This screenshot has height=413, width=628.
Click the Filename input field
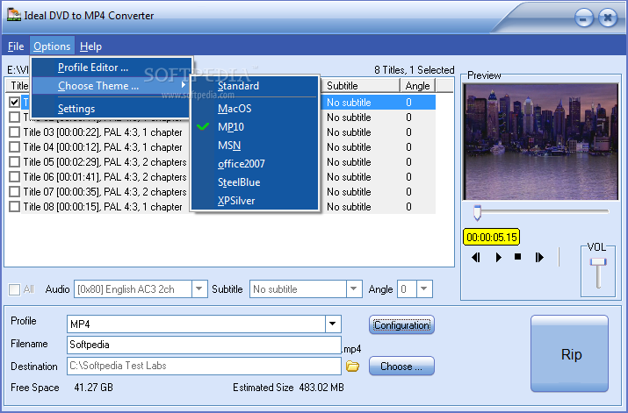click(204, 345)
